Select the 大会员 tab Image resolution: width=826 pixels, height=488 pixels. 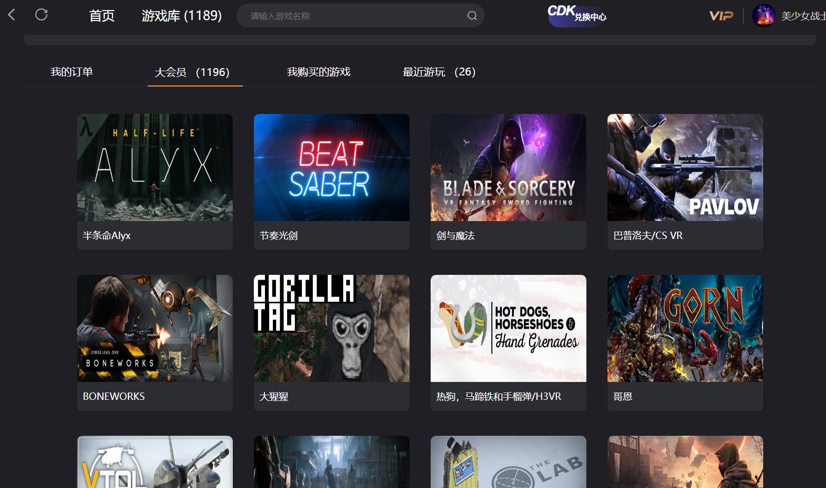point(192,72)
